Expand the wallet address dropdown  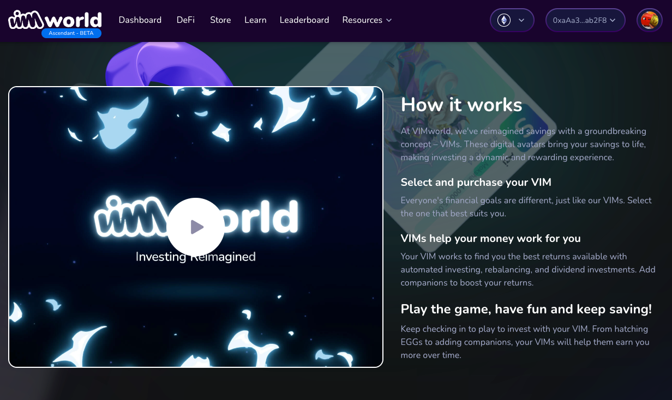click(x=585, y=20)
